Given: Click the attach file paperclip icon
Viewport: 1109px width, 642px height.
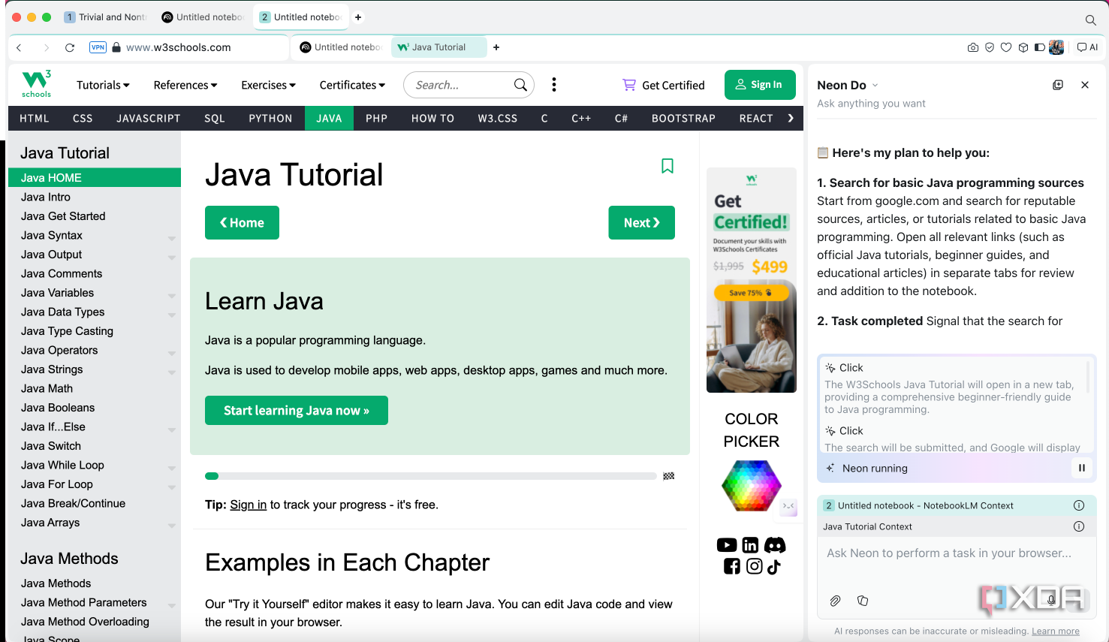Looking at the screenshot, I should [x=835, y=601].
